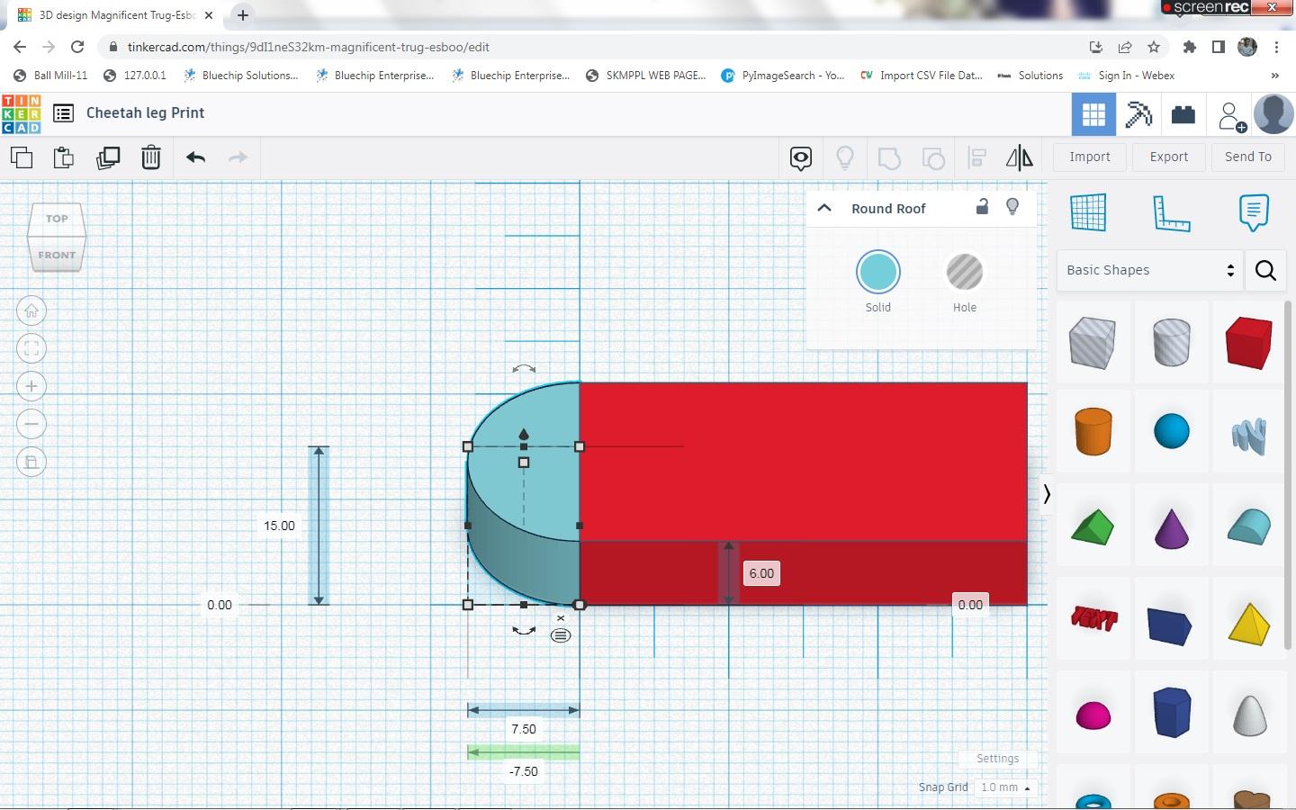Switch to orthographic view icon
The height and width of the screenshot is (810, 1296).
(31, 463)
